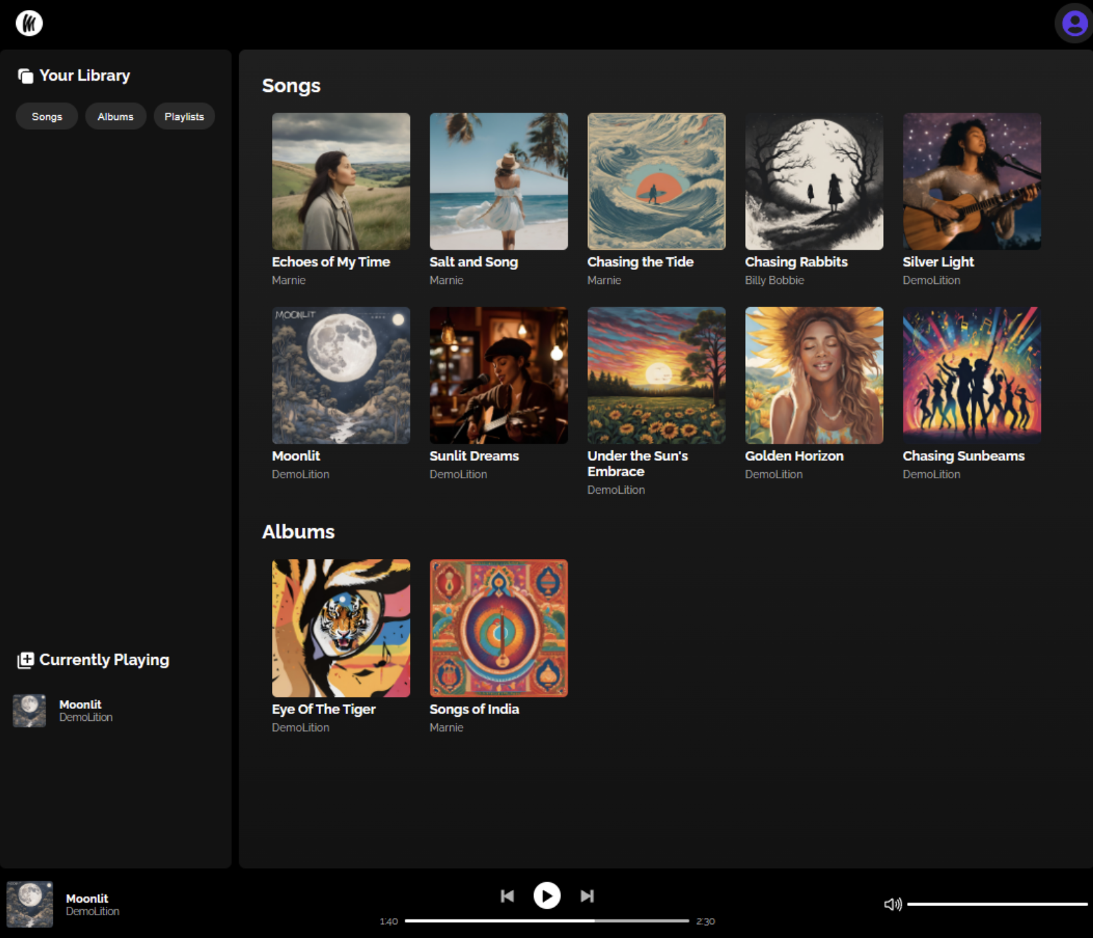Click the Eye Of The Tiger title
Viewport: 1093px width, 938px height.
(x=324, y=709)
